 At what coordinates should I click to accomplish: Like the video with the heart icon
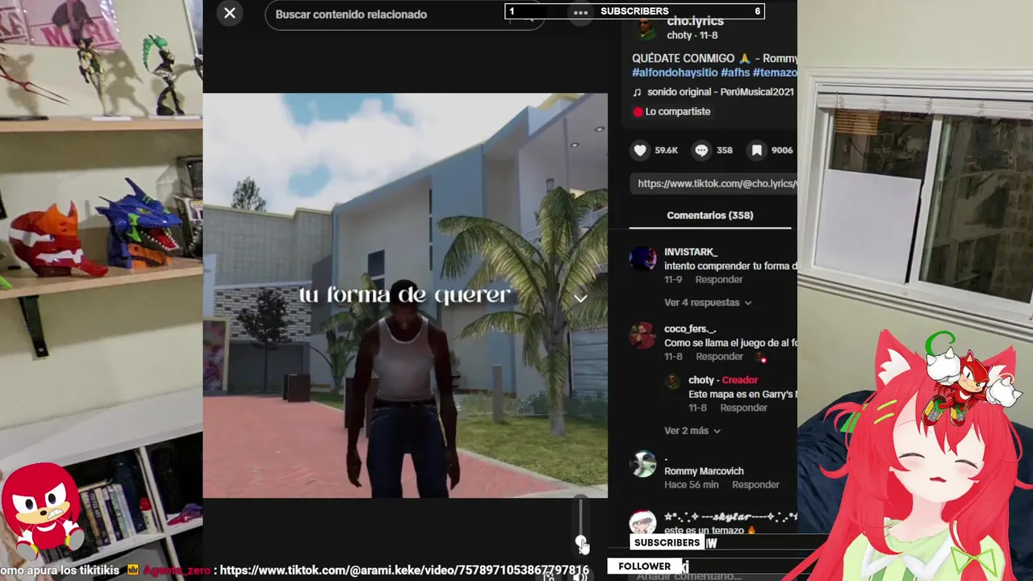(640, 150)
